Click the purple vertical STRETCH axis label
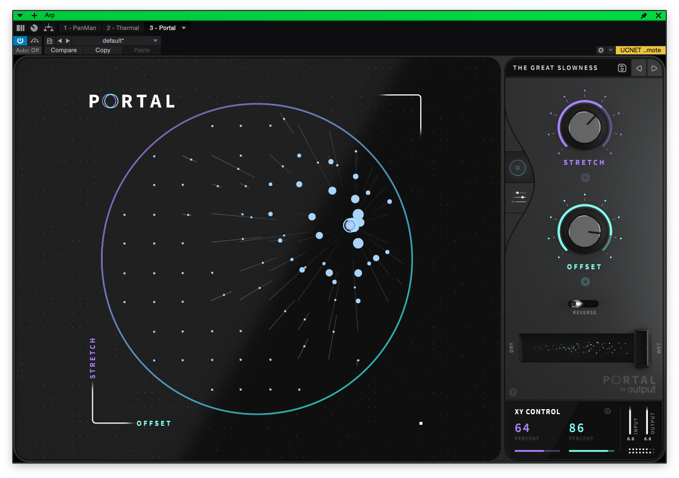The width and height of the screenshot is (679, 478). (93, 358)
